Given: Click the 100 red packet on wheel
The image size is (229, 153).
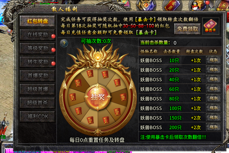Looking at the screenshot, I should pyautogui.click(x=78, y=83).
